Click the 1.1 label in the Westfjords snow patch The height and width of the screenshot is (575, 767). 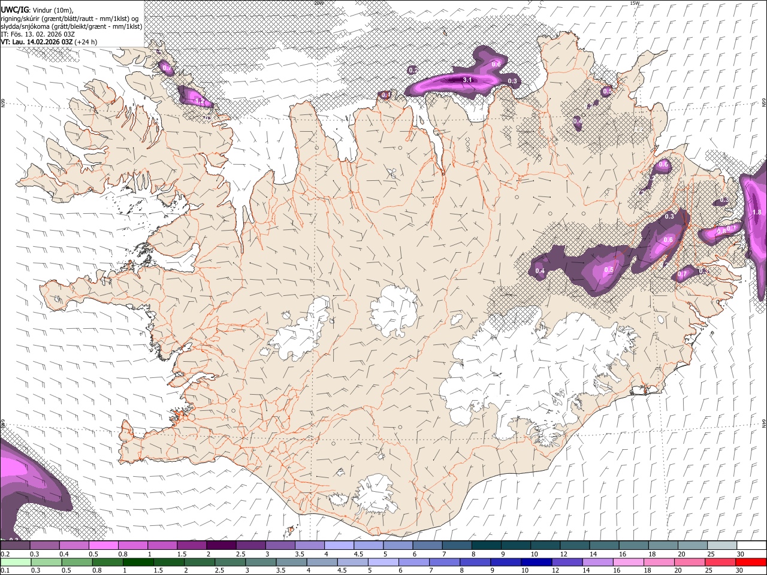click(x=200, y=102)
